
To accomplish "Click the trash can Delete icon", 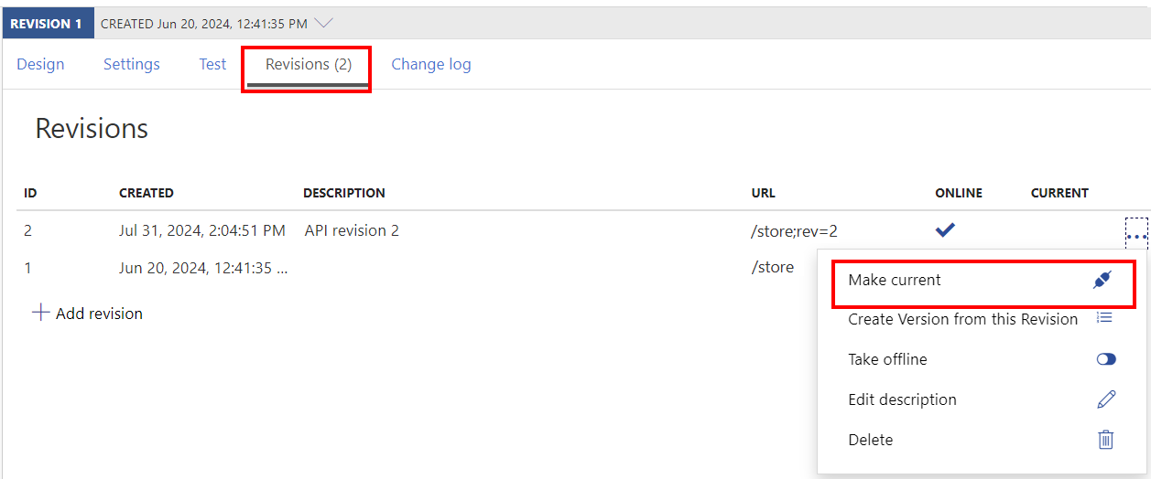I will pos(1106,440).
